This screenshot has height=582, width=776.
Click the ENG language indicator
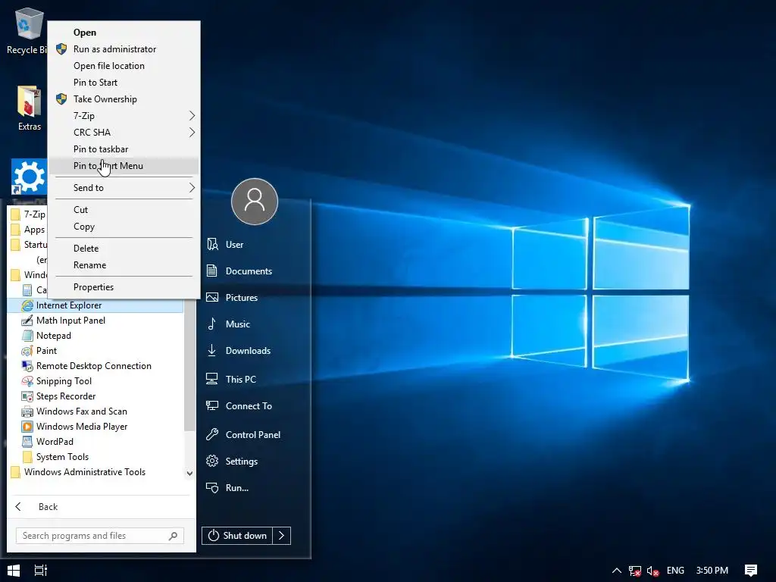pyautogui.click(x=675, y=571)
